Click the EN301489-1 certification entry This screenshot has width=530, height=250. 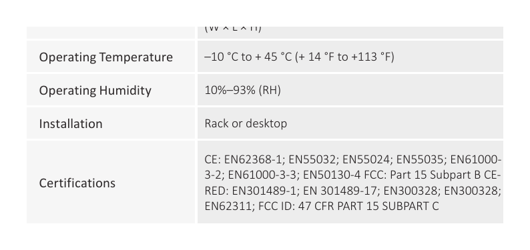point(264,191)
